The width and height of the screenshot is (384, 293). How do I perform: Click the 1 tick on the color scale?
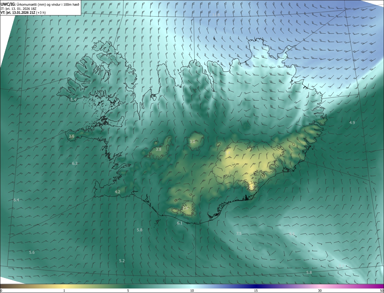(x=64, y=291)
